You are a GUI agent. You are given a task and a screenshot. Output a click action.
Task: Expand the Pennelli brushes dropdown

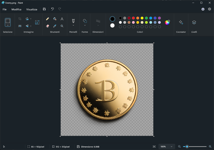point(73,25)
